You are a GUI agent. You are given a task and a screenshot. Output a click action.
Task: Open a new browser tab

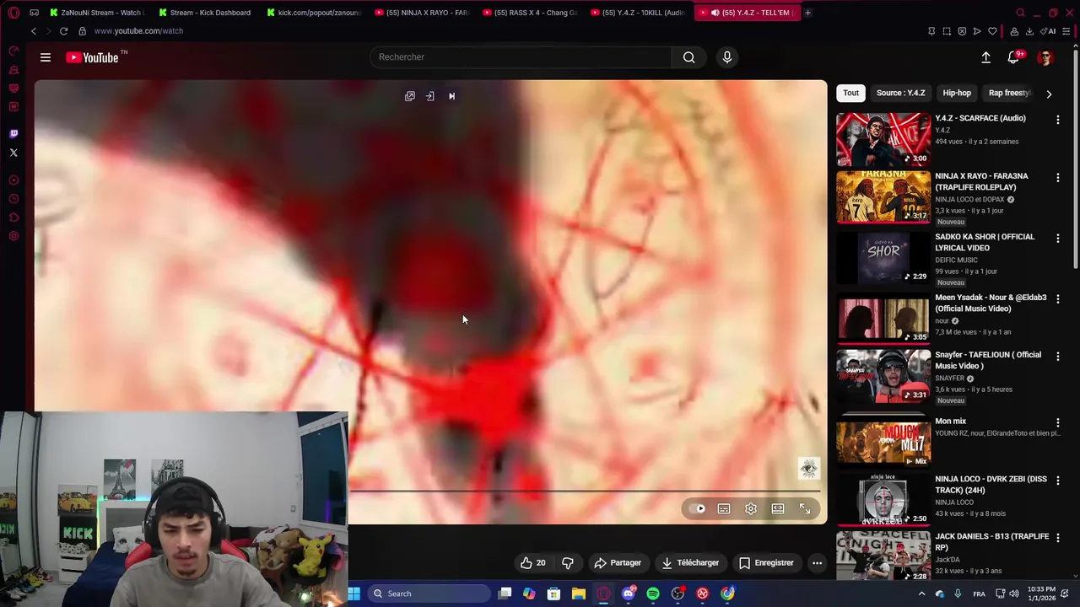tap(807, 13)
